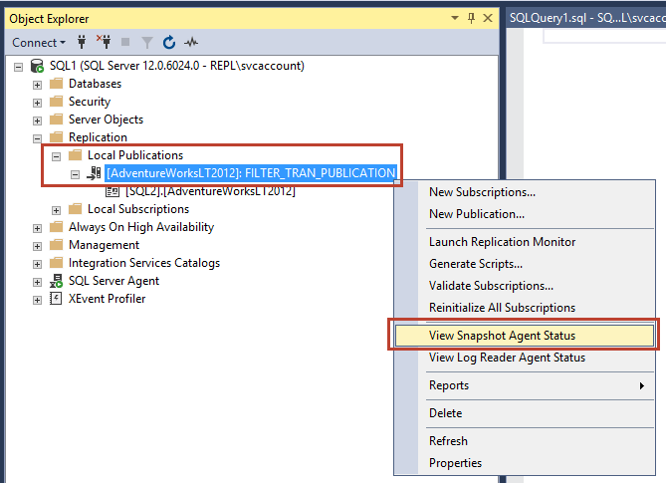
Task: Click the pin auto-hide icon of Object Explorer
Action: point(471,18)
